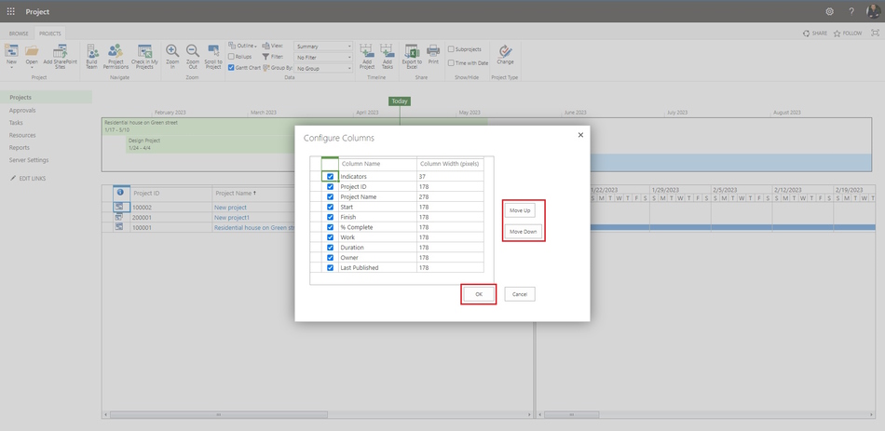The height and width of the screenshot is (431, 885).
Task: Click the project grid horizontal scrollbar
Action: 218,414
